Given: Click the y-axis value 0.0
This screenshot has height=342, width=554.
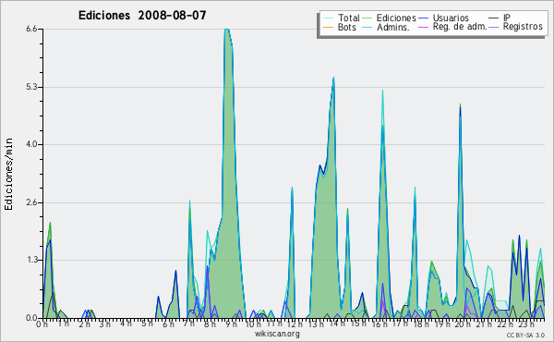Looking at the screenshot, I should point(31,318).
